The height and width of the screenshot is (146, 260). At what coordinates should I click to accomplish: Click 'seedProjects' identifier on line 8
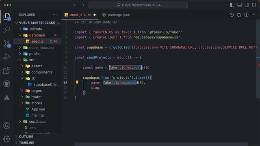coord(99,58)
